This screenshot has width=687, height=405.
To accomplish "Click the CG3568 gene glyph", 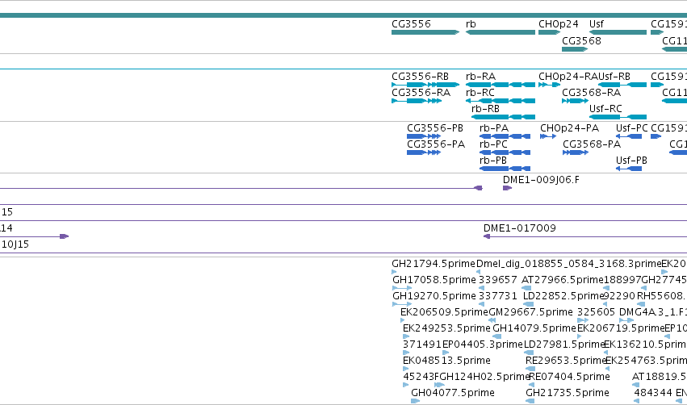I will pyautogui.click(x=575, y=49).
